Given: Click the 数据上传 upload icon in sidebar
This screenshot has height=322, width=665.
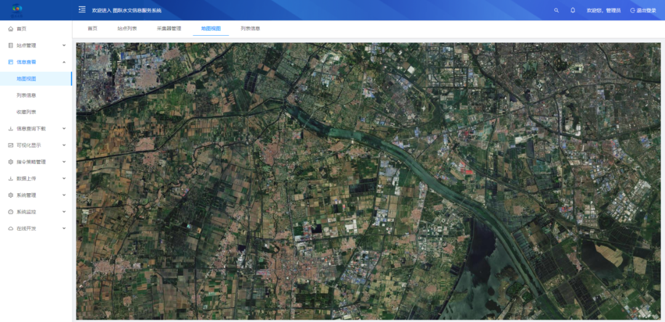Looking at the screenshot, I should pos(10,179).
